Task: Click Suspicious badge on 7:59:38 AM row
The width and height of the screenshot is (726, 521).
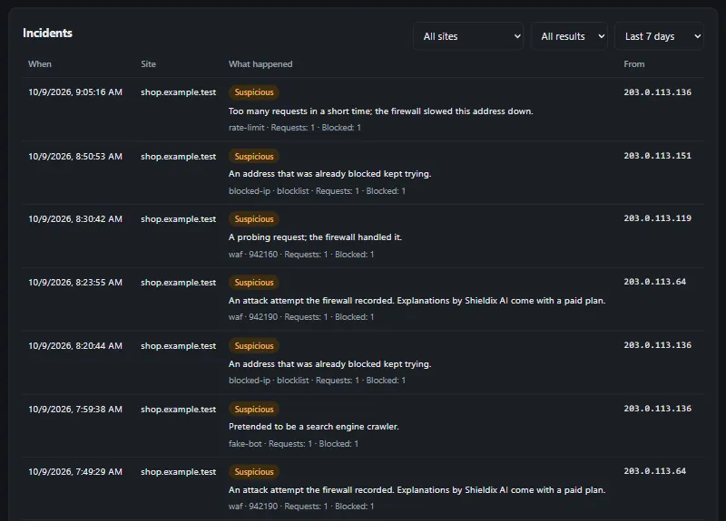Action: tap(254, 410)
